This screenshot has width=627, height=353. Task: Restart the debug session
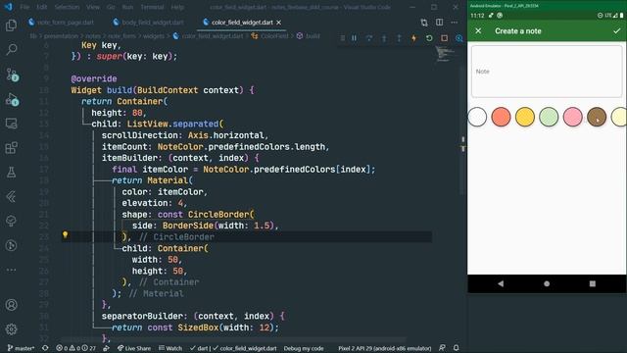429,38
